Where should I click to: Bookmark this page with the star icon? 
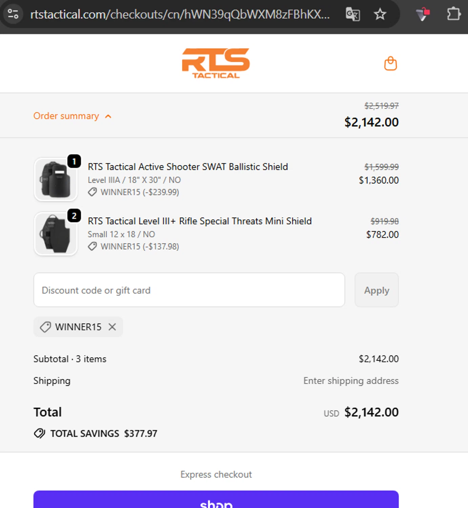[380, 14]
